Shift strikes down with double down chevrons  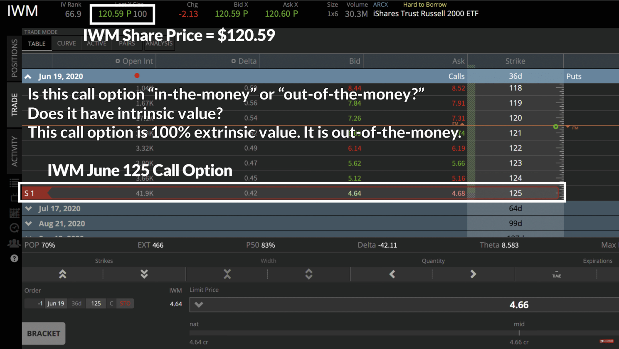(144, 274)
